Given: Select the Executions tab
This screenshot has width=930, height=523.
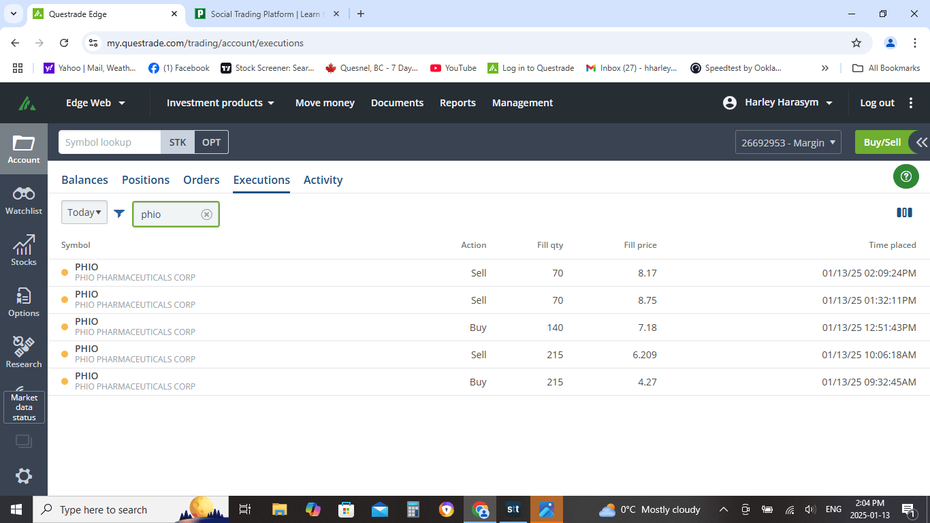Looking at the screenshot, I should coord(261,180).
